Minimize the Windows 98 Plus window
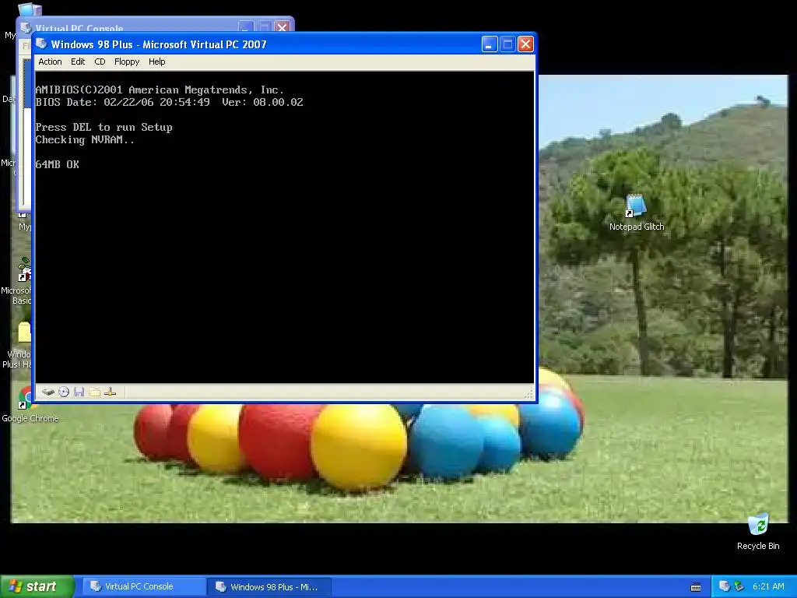Screen dimensions: 797x598 click(489, 44)
